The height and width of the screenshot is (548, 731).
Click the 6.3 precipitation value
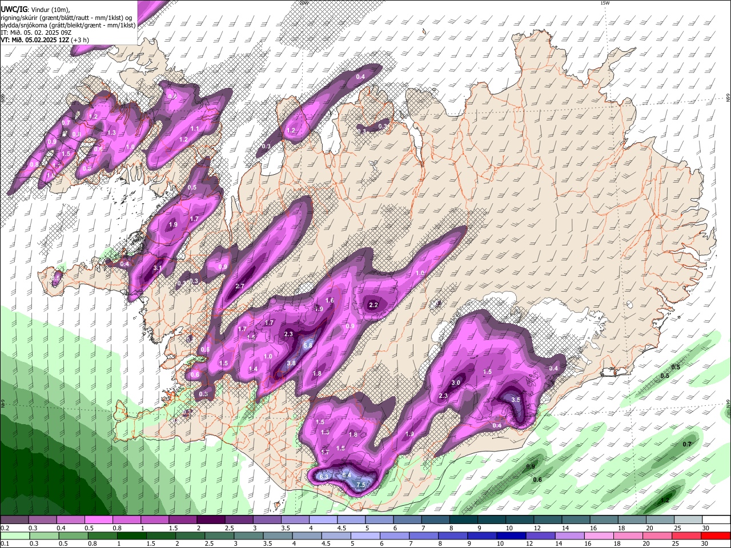tap(323, 477)
